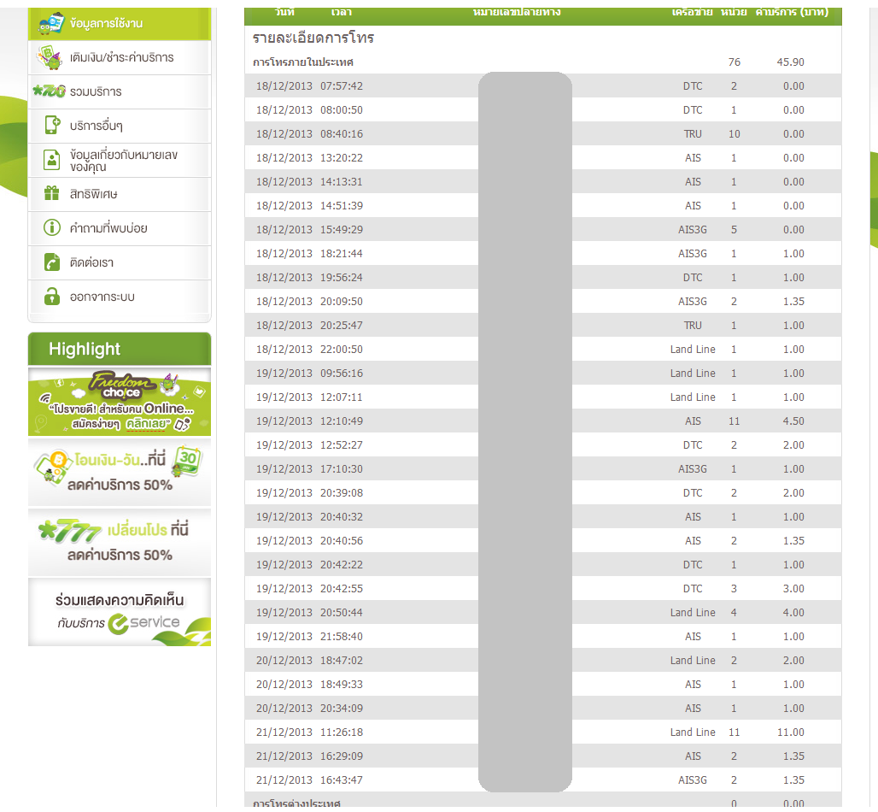This screenshot has width=878, height=812.
Task: Open the money transfer 50% discount banner
Action: point(120,472)
